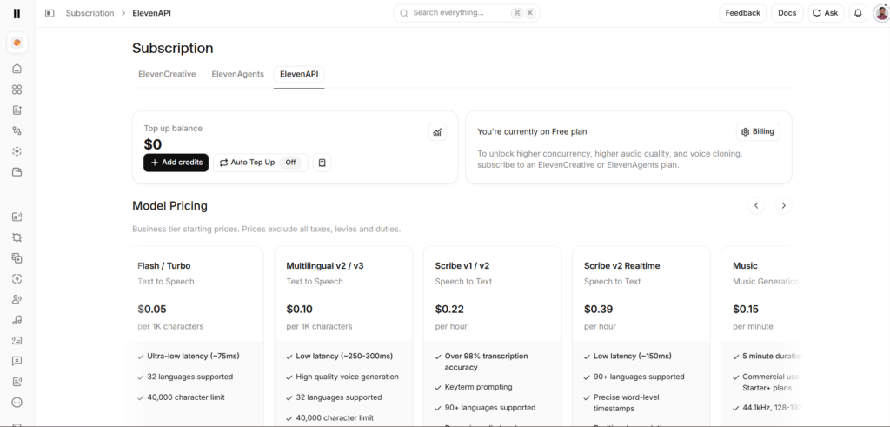This screenshot has height=427, width=890.
Task: Click "Low latency (~150ms)" feature line
Action: point(633,357)
